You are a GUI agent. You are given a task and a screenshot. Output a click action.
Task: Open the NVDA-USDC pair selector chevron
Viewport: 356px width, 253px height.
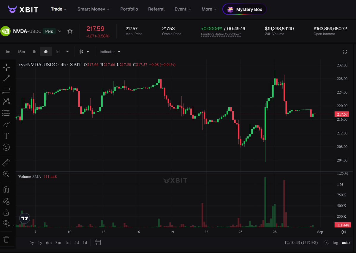pos(59,31)
